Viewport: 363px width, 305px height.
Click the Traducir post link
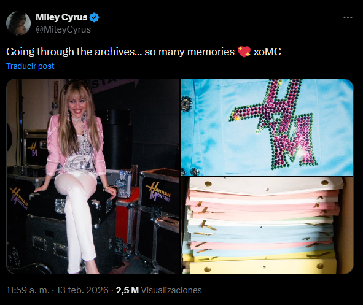point(30,66)
